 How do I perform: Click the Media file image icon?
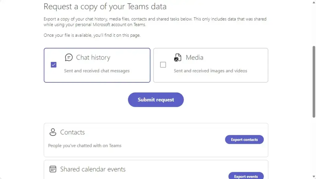(x=178, y=57)
